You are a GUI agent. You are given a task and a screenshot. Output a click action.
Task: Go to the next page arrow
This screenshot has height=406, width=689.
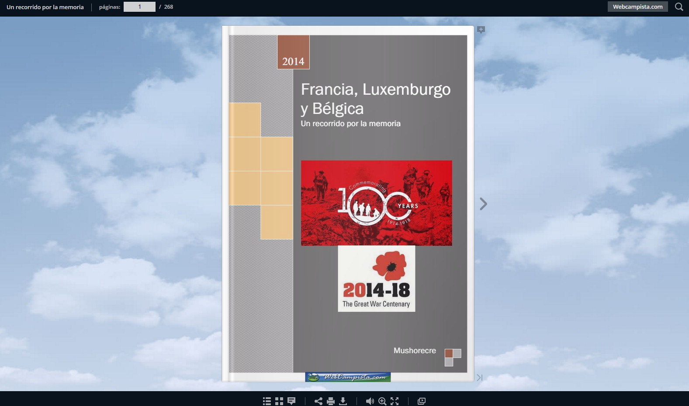(483, 204)
